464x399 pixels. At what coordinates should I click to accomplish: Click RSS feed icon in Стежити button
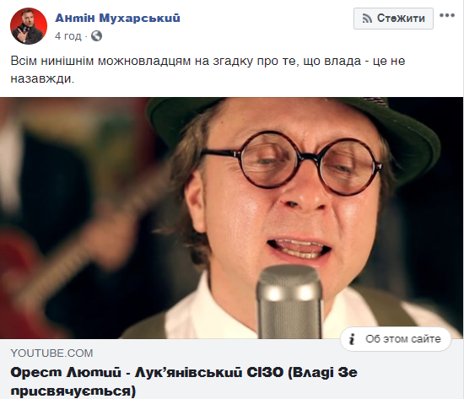click(x=367, y=19)
